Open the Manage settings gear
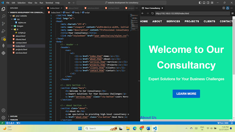 coord(3,118)
